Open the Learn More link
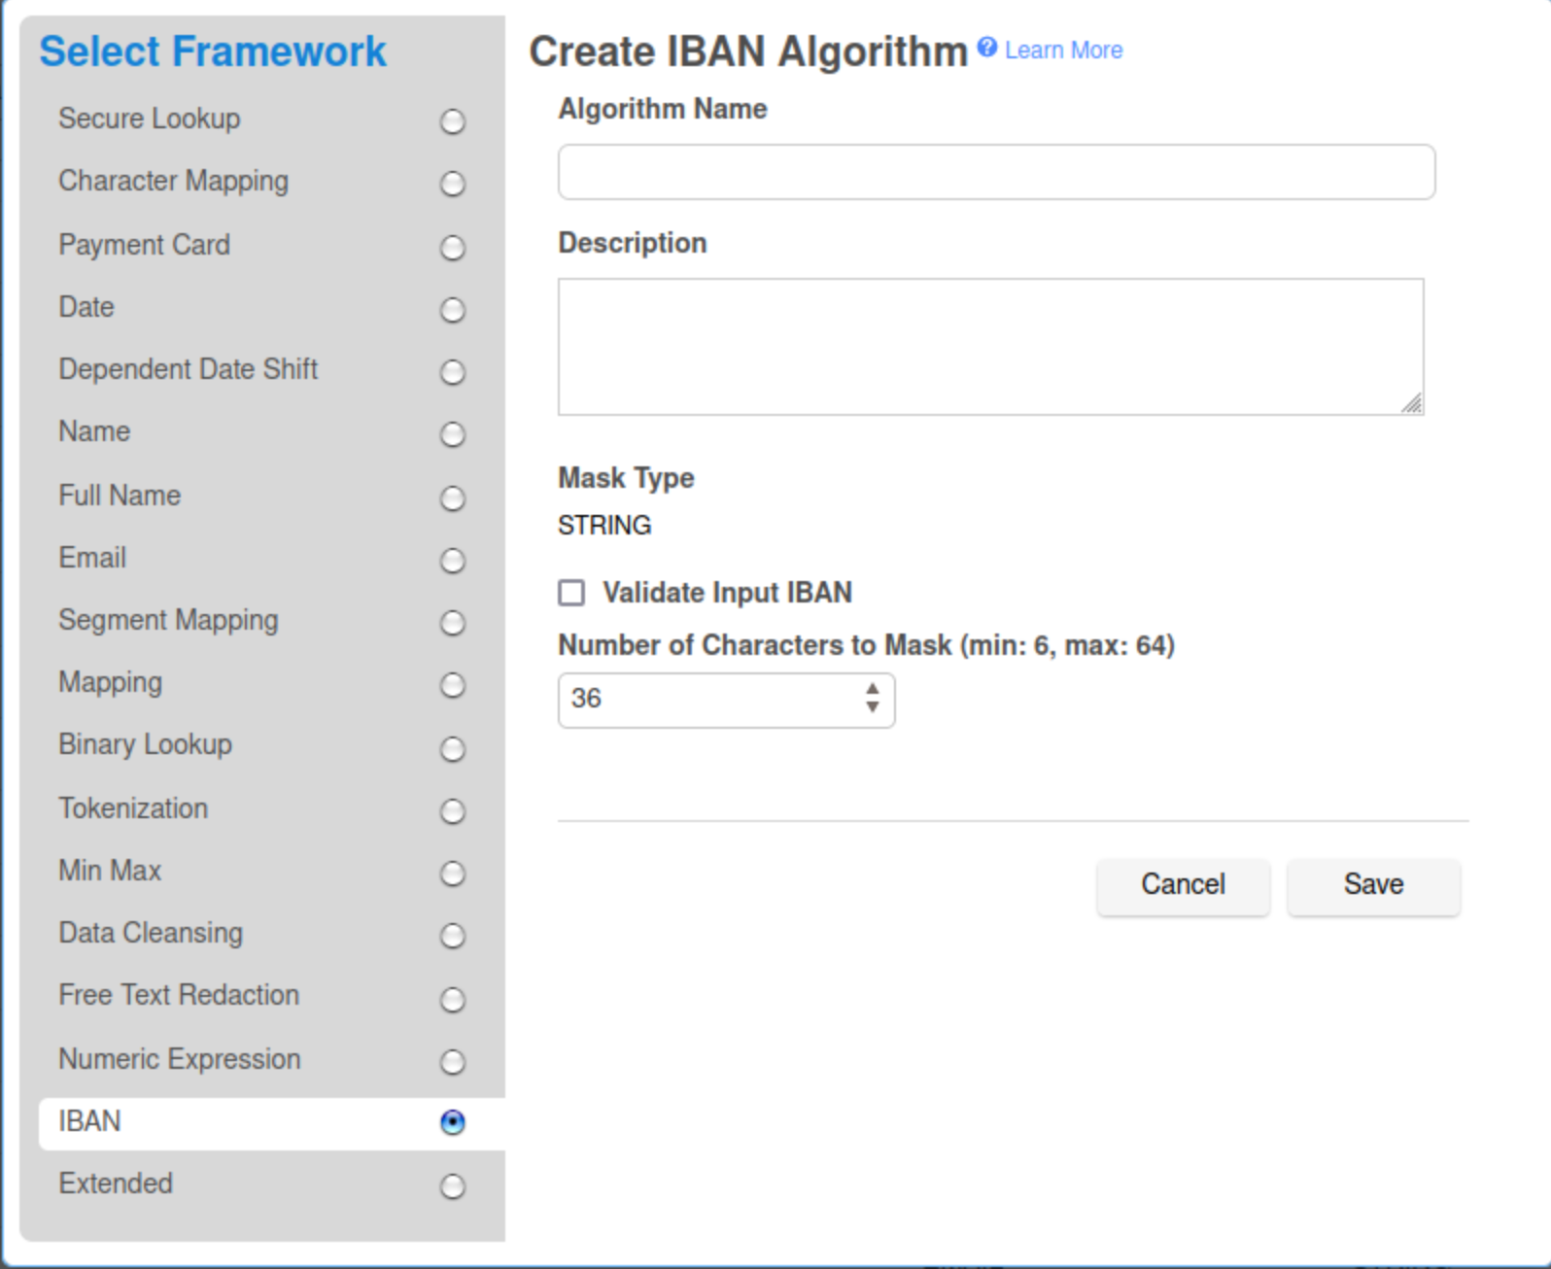This screenshot has width=1551, height=1269. (x=1063, y=51)
